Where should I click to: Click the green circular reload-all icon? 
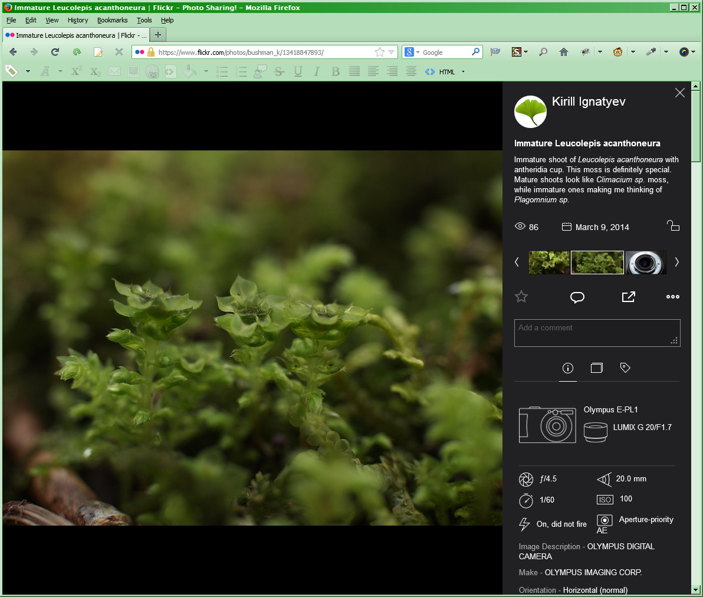[77, 52]
